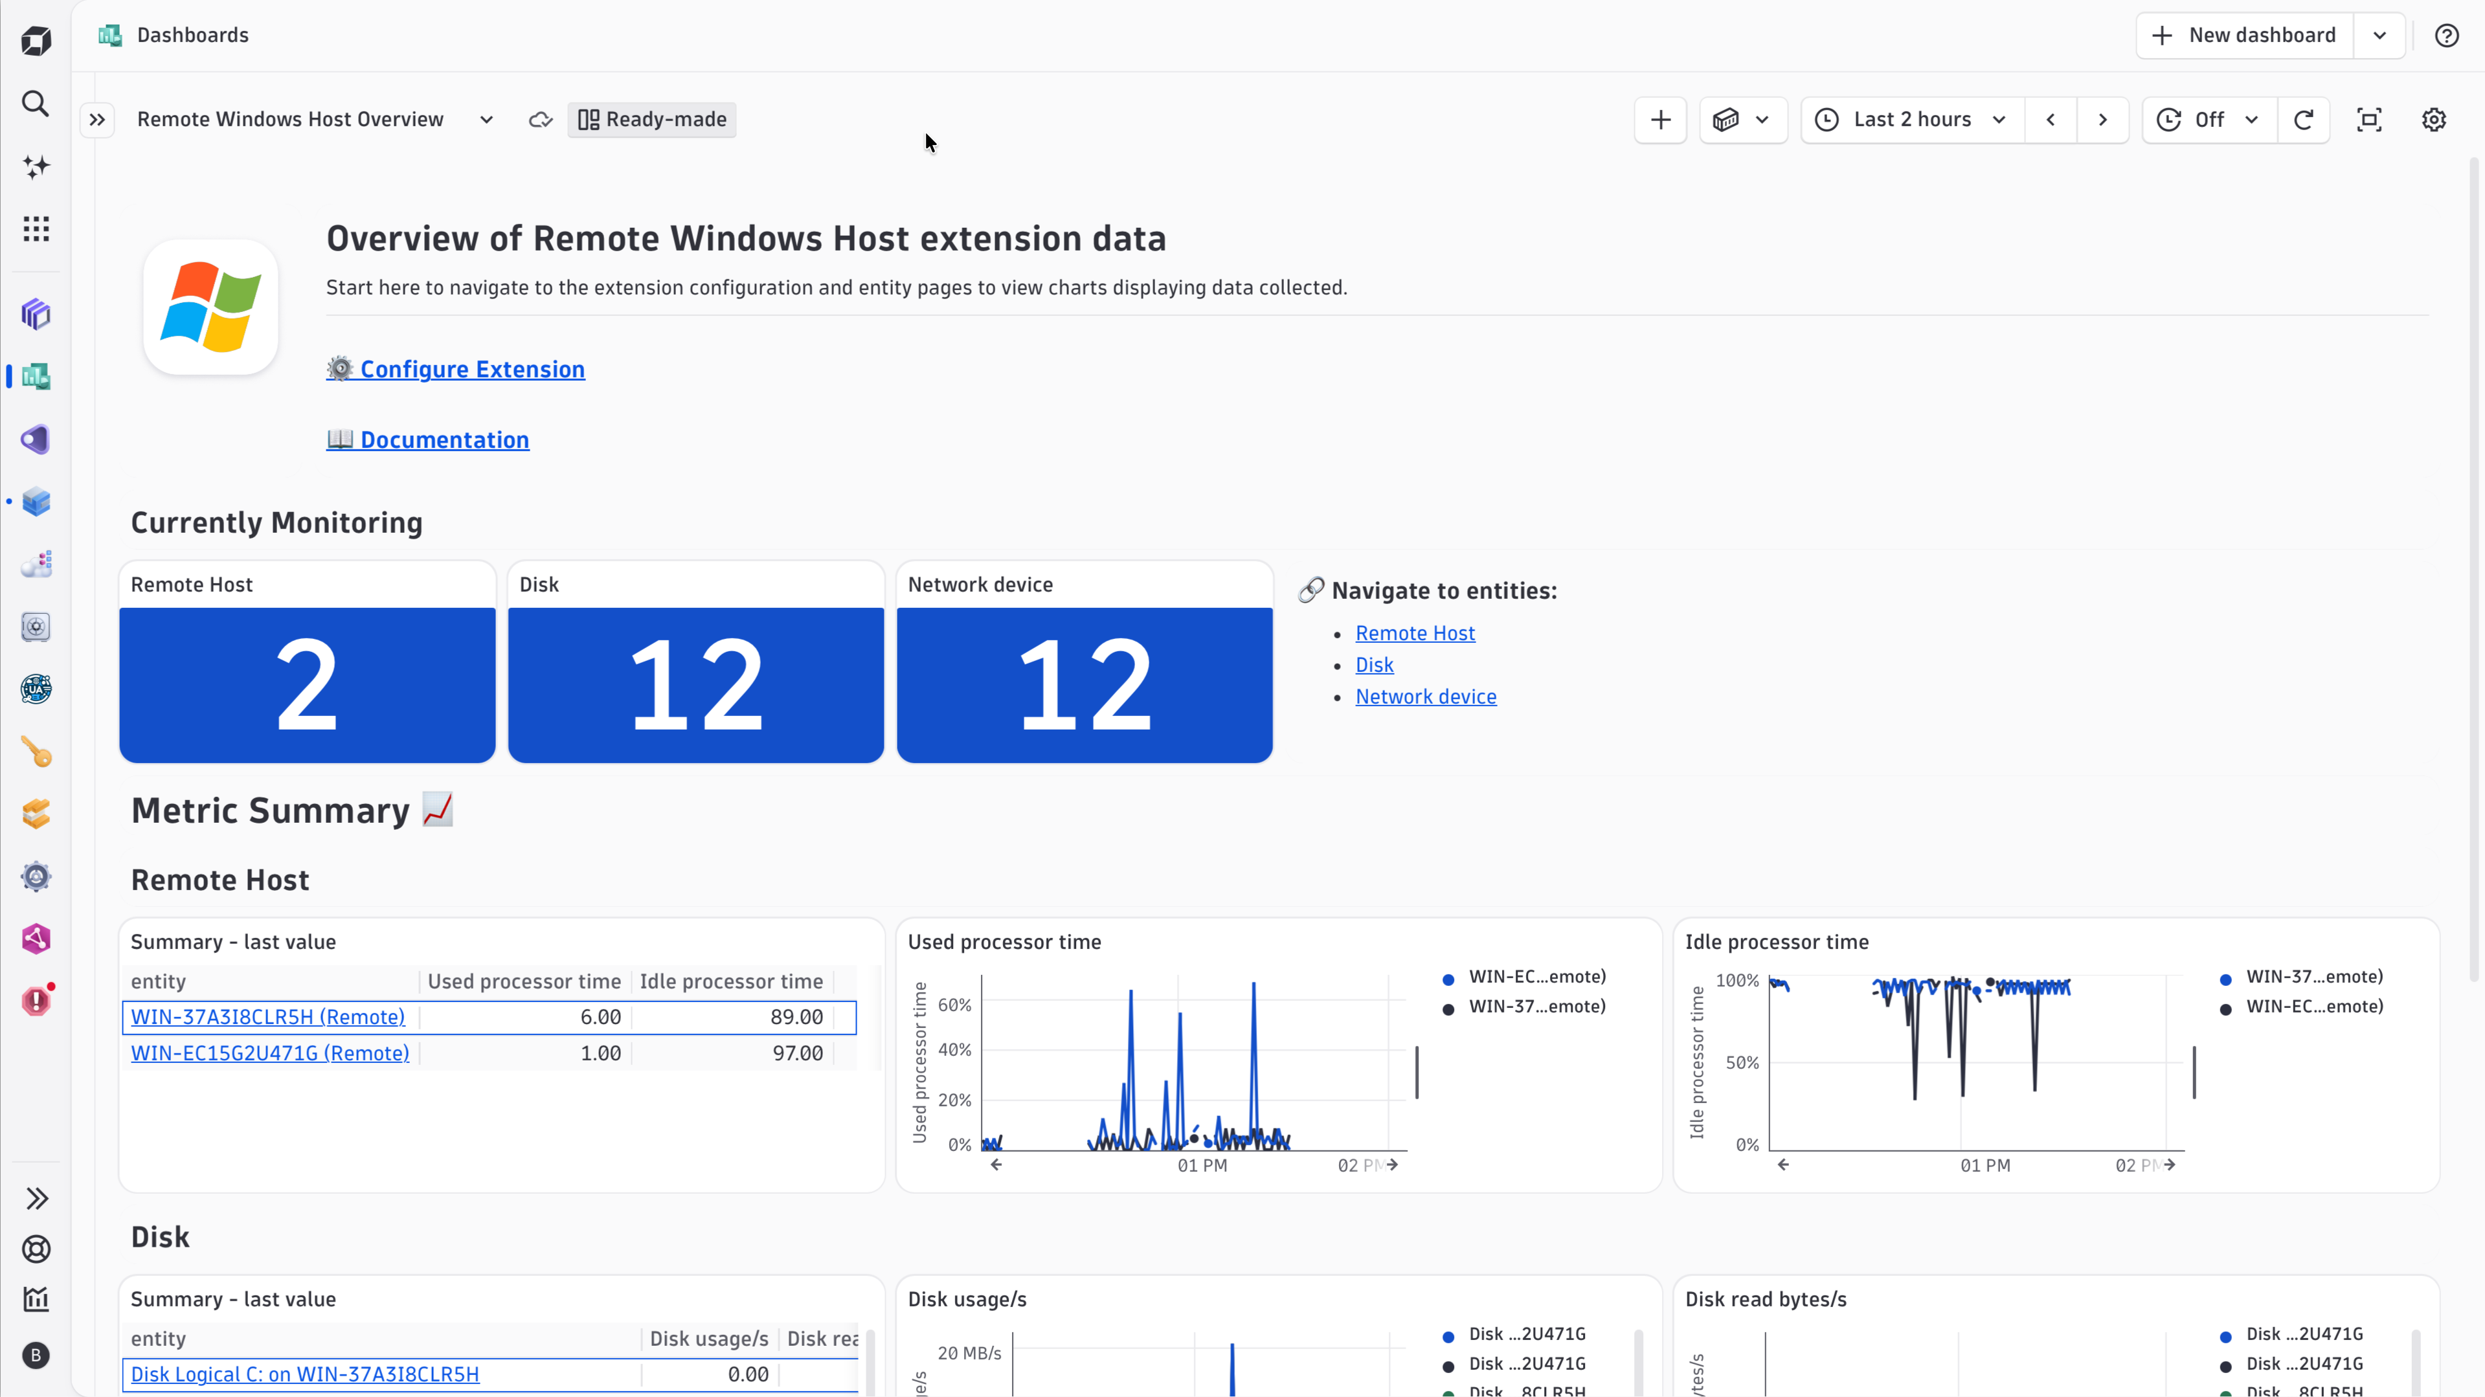Toggle WIN-37...emote) series in Used processor chart
Viewport: 2485px width, 1397px height.
(1525, 1007)
